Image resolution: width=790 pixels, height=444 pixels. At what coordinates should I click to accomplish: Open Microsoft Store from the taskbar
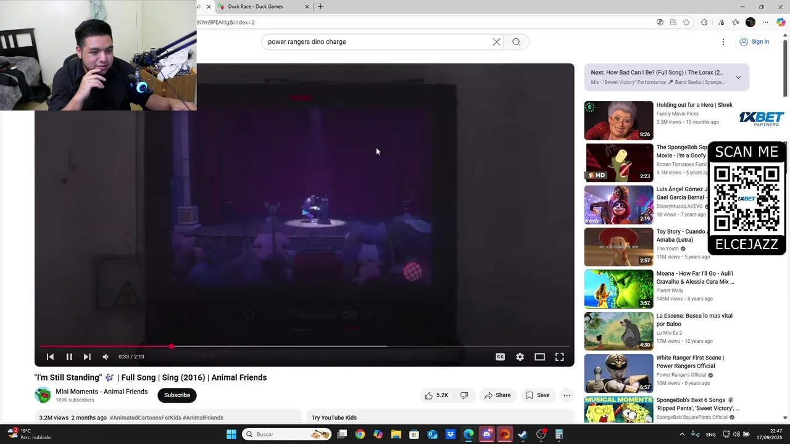(414, 434)
